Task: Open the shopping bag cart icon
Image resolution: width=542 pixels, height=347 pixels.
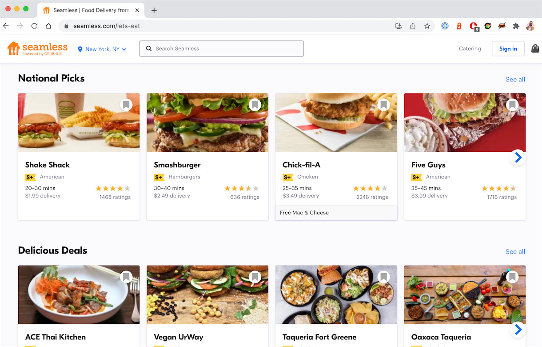Action: [535, 48]
